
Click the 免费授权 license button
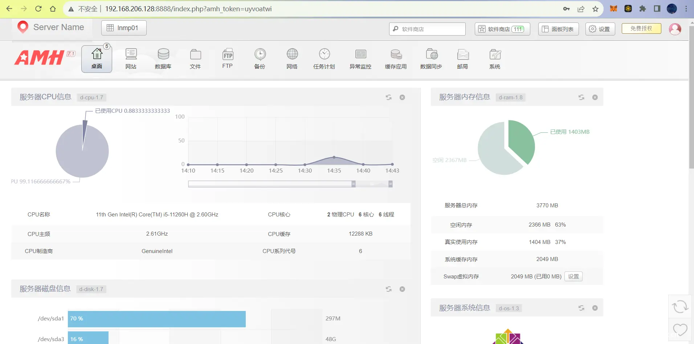pyautogui.click(x=641, y=28)
